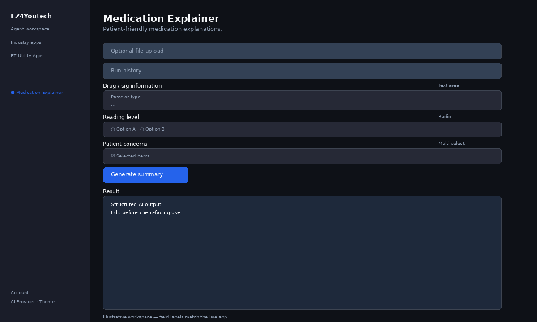Image resolution: width=537 pixels, height=322 pixels.
Task: Open AI Provider · Theme settings
Action: [33, 302]
